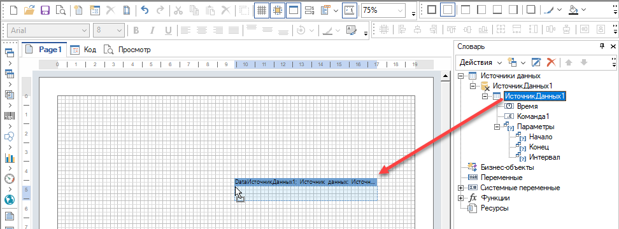The image size is (619, 229).
Task: Save the report with purple disk icon
Action: 45,10
